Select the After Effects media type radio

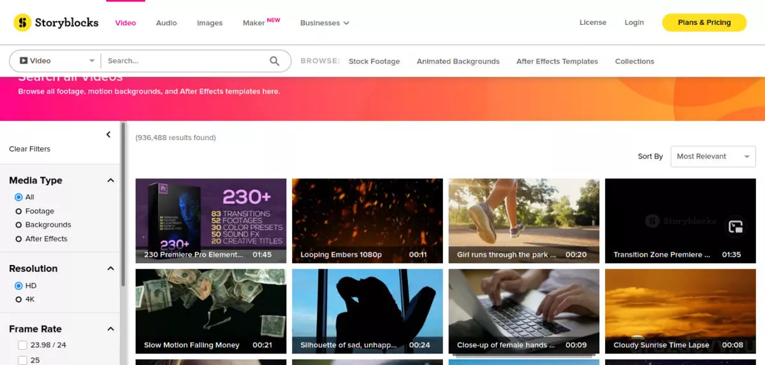coord(18,239)
